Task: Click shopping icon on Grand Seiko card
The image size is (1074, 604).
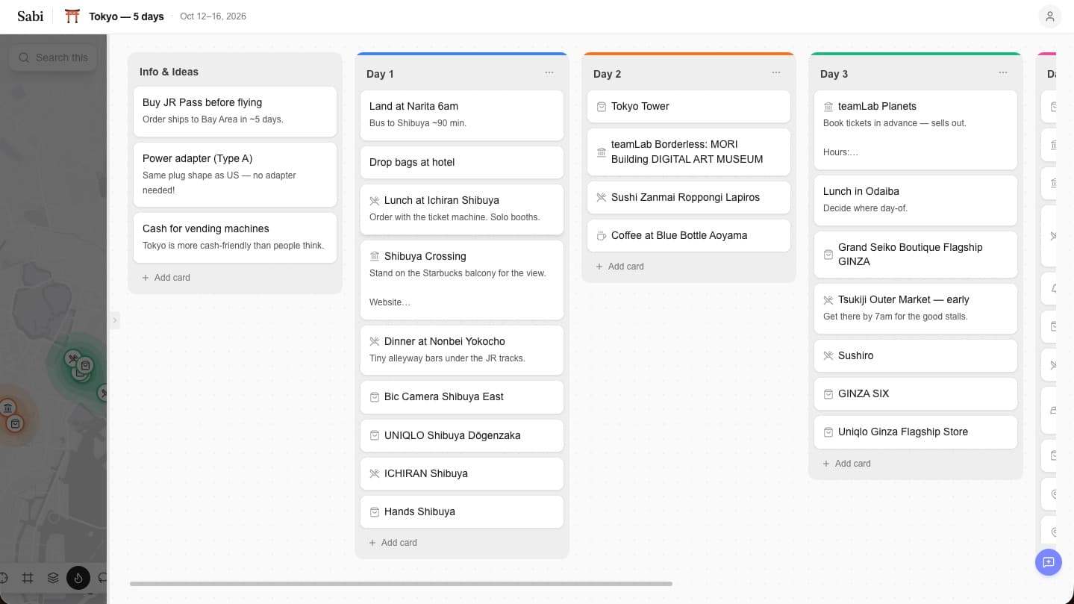Action: pyautogui.click(x=828, y=255)
